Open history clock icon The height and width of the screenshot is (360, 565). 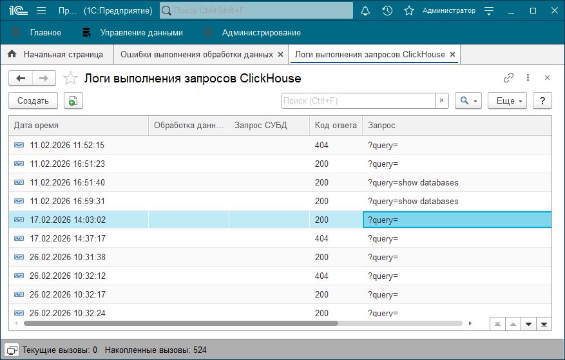[x=387, y=11]
